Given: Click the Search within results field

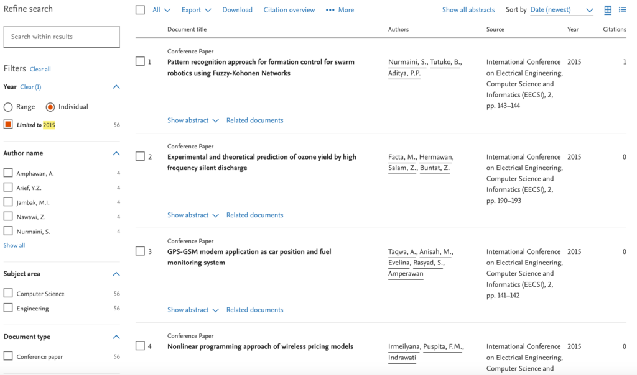Looking at the screenshot, I should coord(62,37).
